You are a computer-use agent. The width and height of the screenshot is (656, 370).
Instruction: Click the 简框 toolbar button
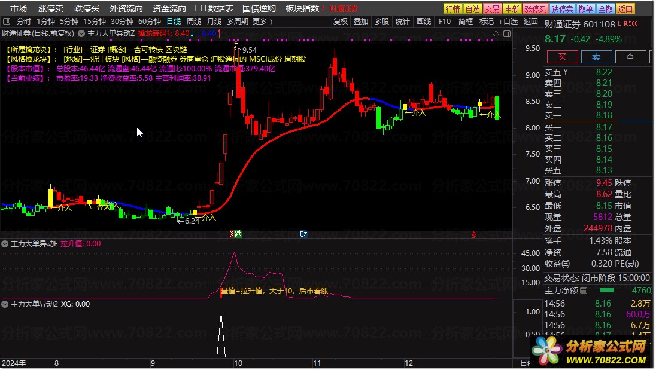pyautogui.click(x=466, y=21)
